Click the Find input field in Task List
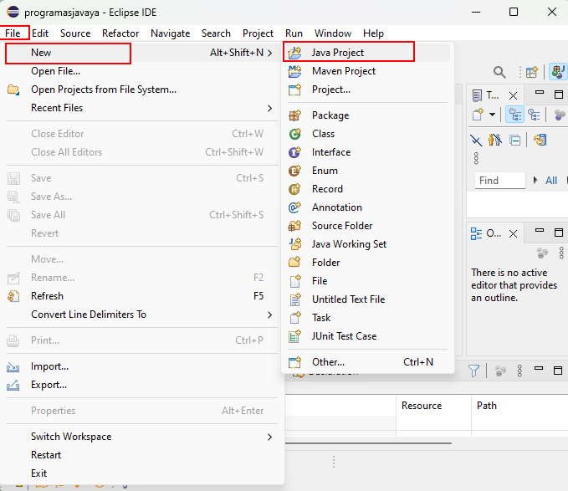This screenshot has height=491, width=568. pyautogui.click(x=499, y=180)
